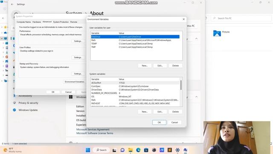Collapse the This PC tree node
Image resolution: width=273 pixels, height=154 pixels.
[x=2, y=38]
